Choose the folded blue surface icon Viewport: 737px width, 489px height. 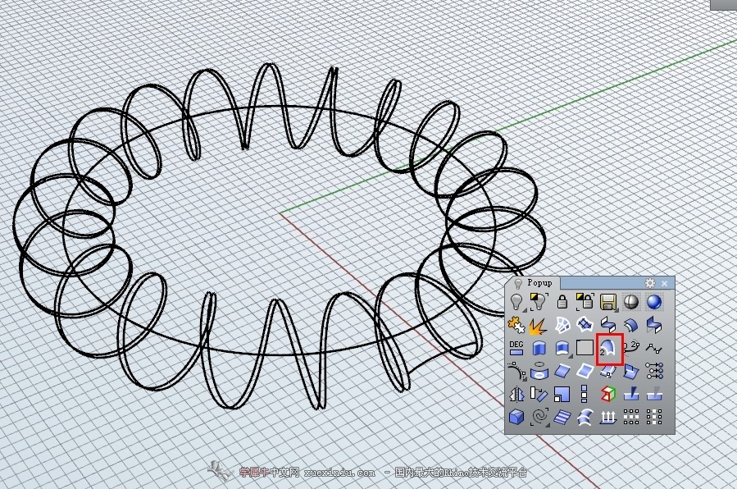click(x=630, y=371)
